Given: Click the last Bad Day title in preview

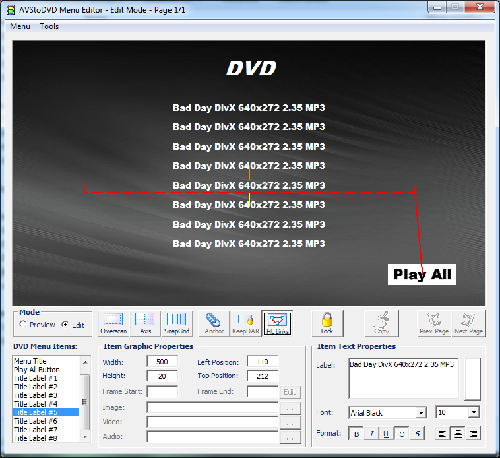Looking at the screenshot, I should click(249, 244).
